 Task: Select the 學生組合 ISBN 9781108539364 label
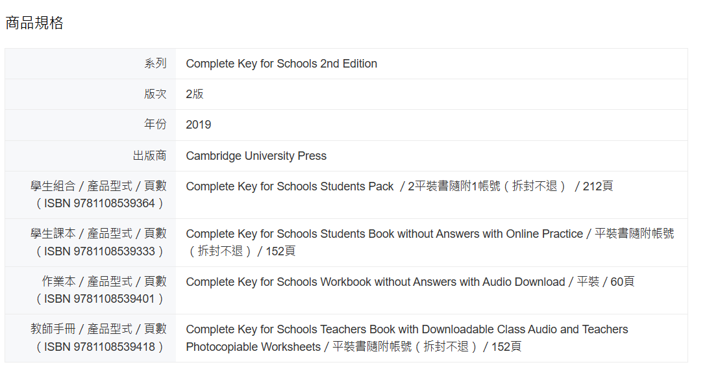(x=99, y=195)
